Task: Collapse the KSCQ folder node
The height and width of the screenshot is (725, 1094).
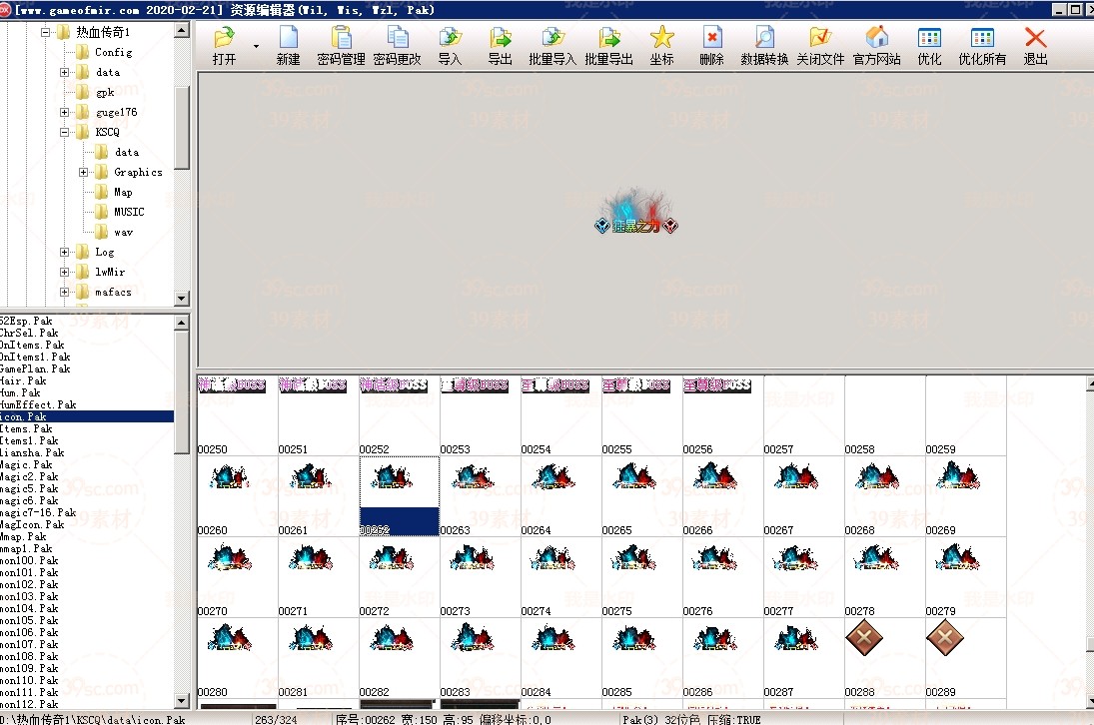Action: point(64,132)
